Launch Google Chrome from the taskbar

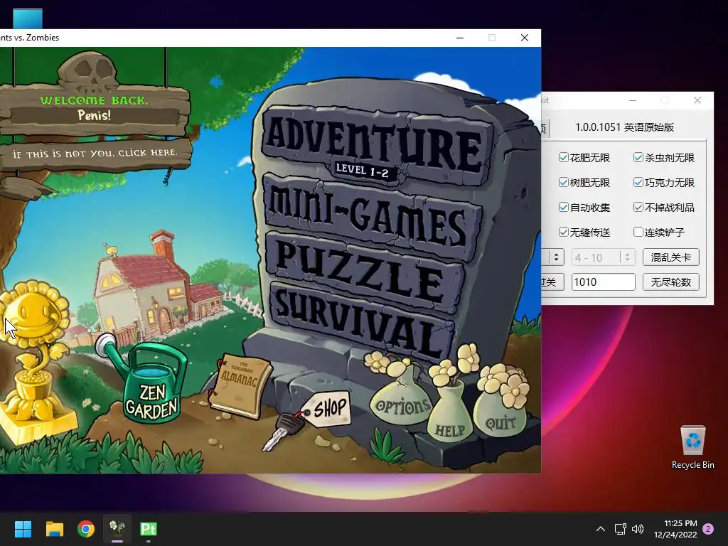click(x=86, y=529)
